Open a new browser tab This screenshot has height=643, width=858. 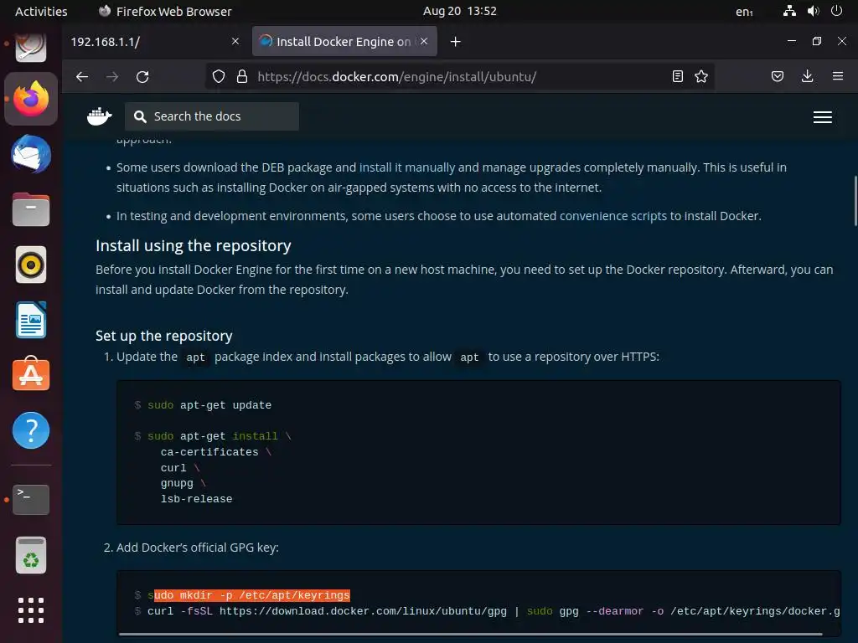point(455,42)
